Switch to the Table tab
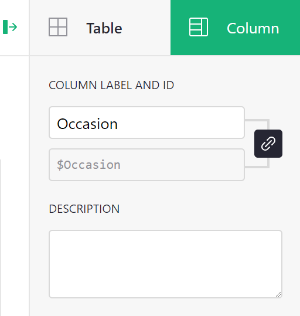Viewport: 300px width, 316px height. click(100, 28)
